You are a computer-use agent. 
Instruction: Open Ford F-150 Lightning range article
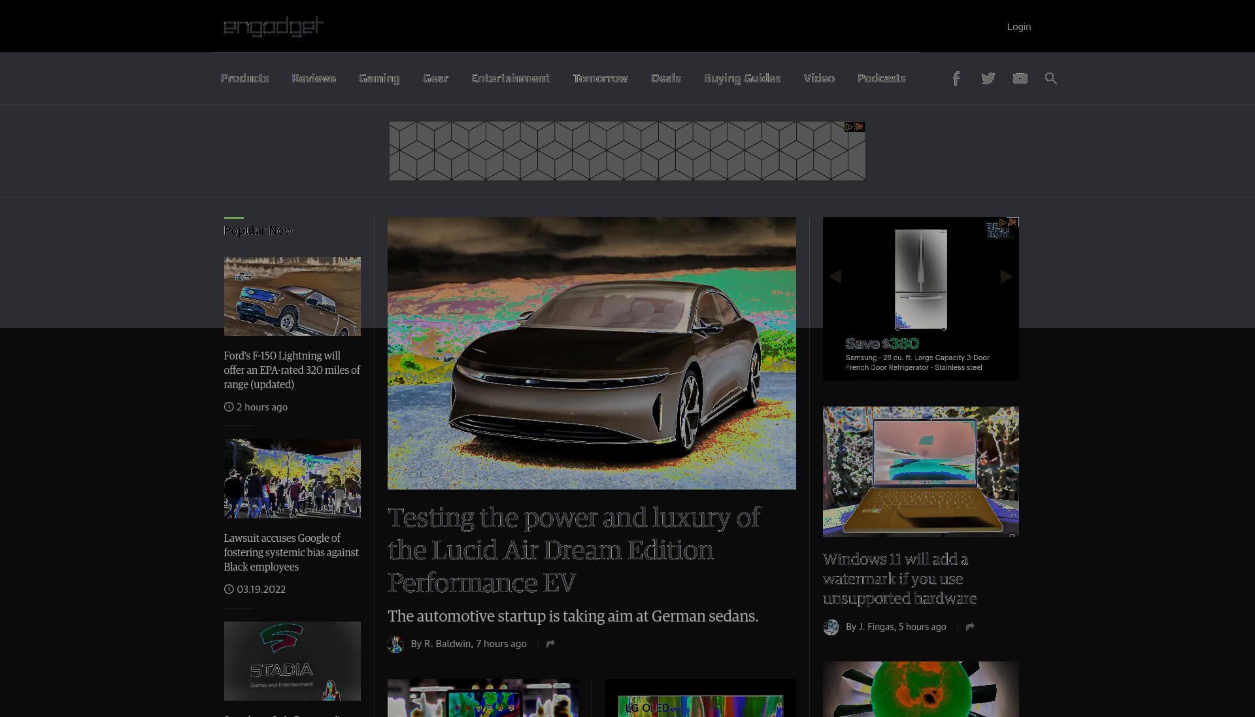(x=292, y=370)
